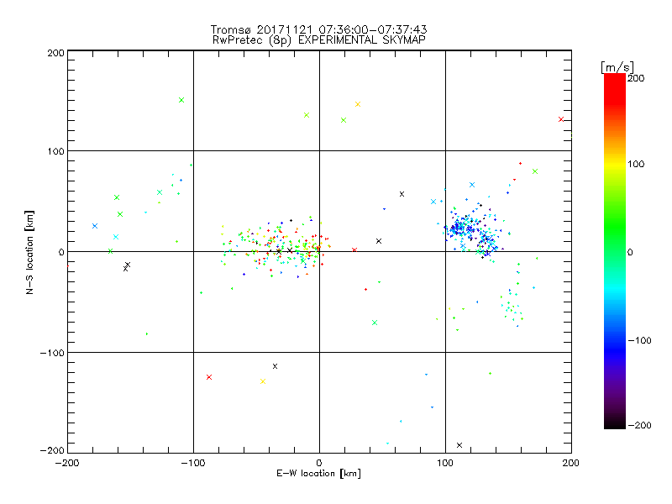Click the title line "Tromsø 20171121 07:36:00-07:37:43"
672x504 pixels.
(x=318, y=29)
